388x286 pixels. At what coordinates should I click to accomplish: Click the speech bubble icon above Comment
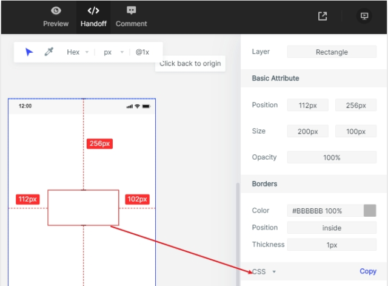[131, 10]
